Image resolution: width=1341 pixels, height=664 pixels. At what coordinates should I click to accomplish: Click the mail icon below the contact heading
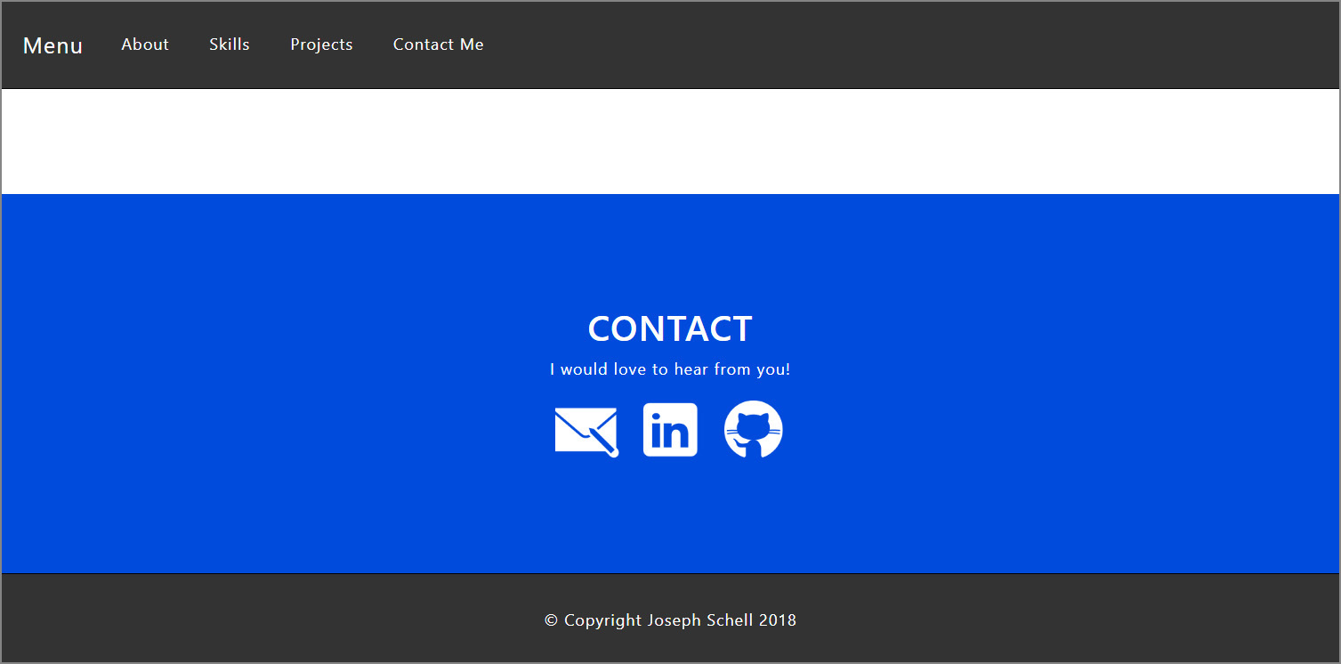[586, 431]
